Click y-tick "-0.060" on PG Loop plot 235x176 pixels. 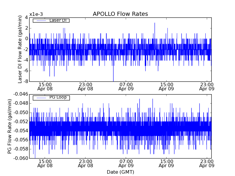tap(21, 158)
